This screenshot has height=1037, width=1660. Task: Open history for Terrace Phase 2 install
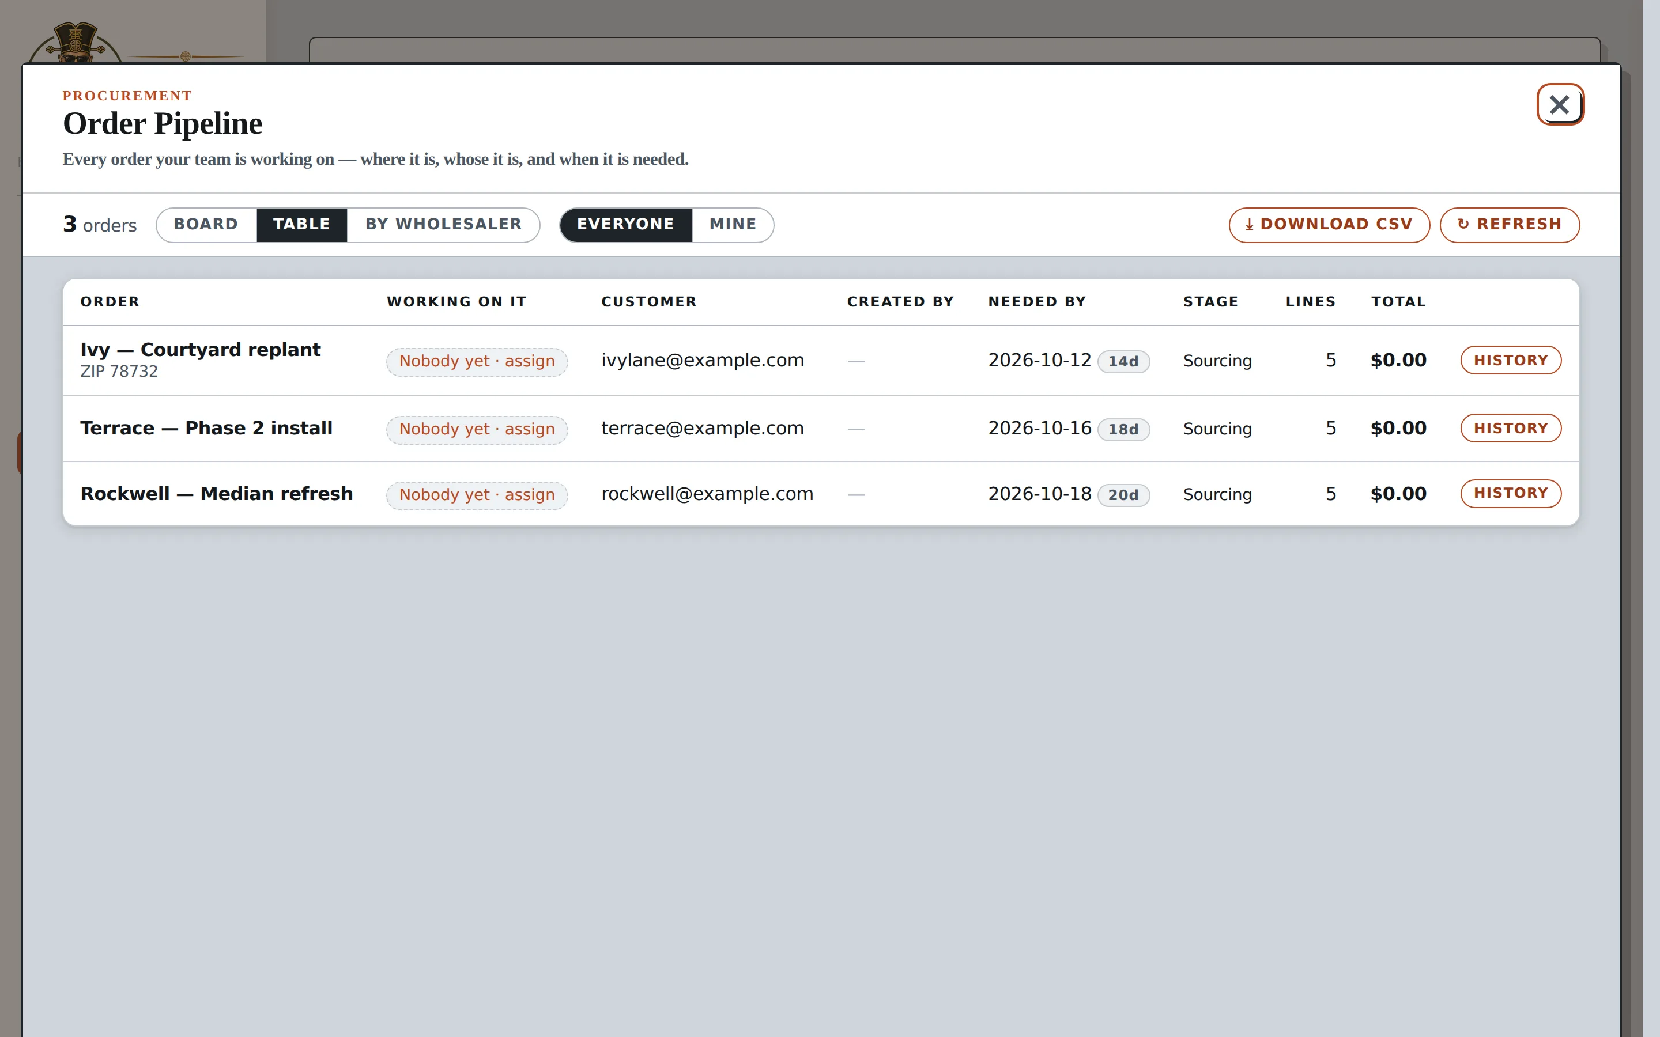tap(1511, 428)
